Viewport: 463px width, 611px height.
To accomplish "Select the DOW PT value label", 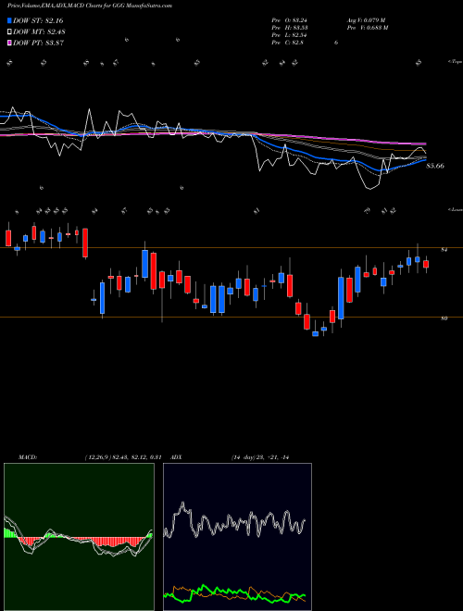I will pyautogui.click(x=39, y=43).
